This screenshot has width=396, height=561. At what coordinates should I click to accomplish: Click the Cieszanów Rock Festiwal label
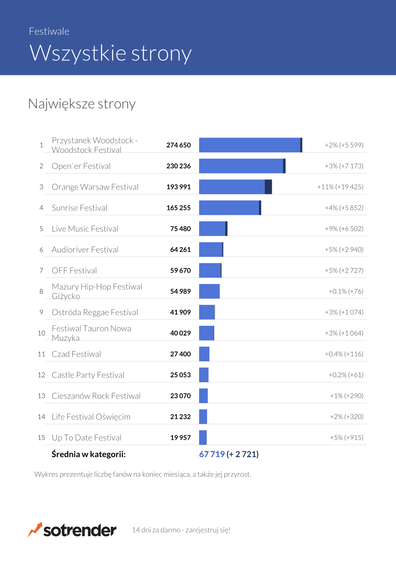pyautogui.click(x=96, y=396)
